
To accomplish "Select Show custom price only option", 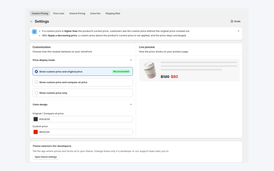I will coord(83,93).
